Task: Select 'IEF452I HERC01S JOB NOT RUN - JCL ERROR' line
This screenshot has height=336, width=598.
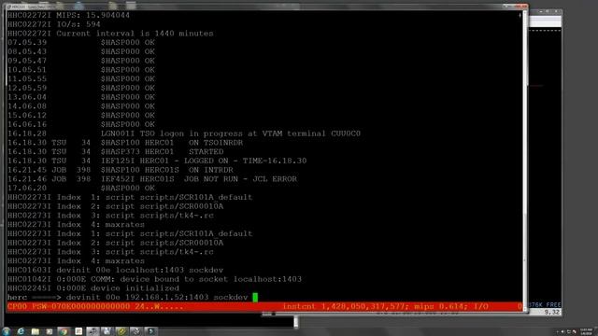Action: (152, 179)
